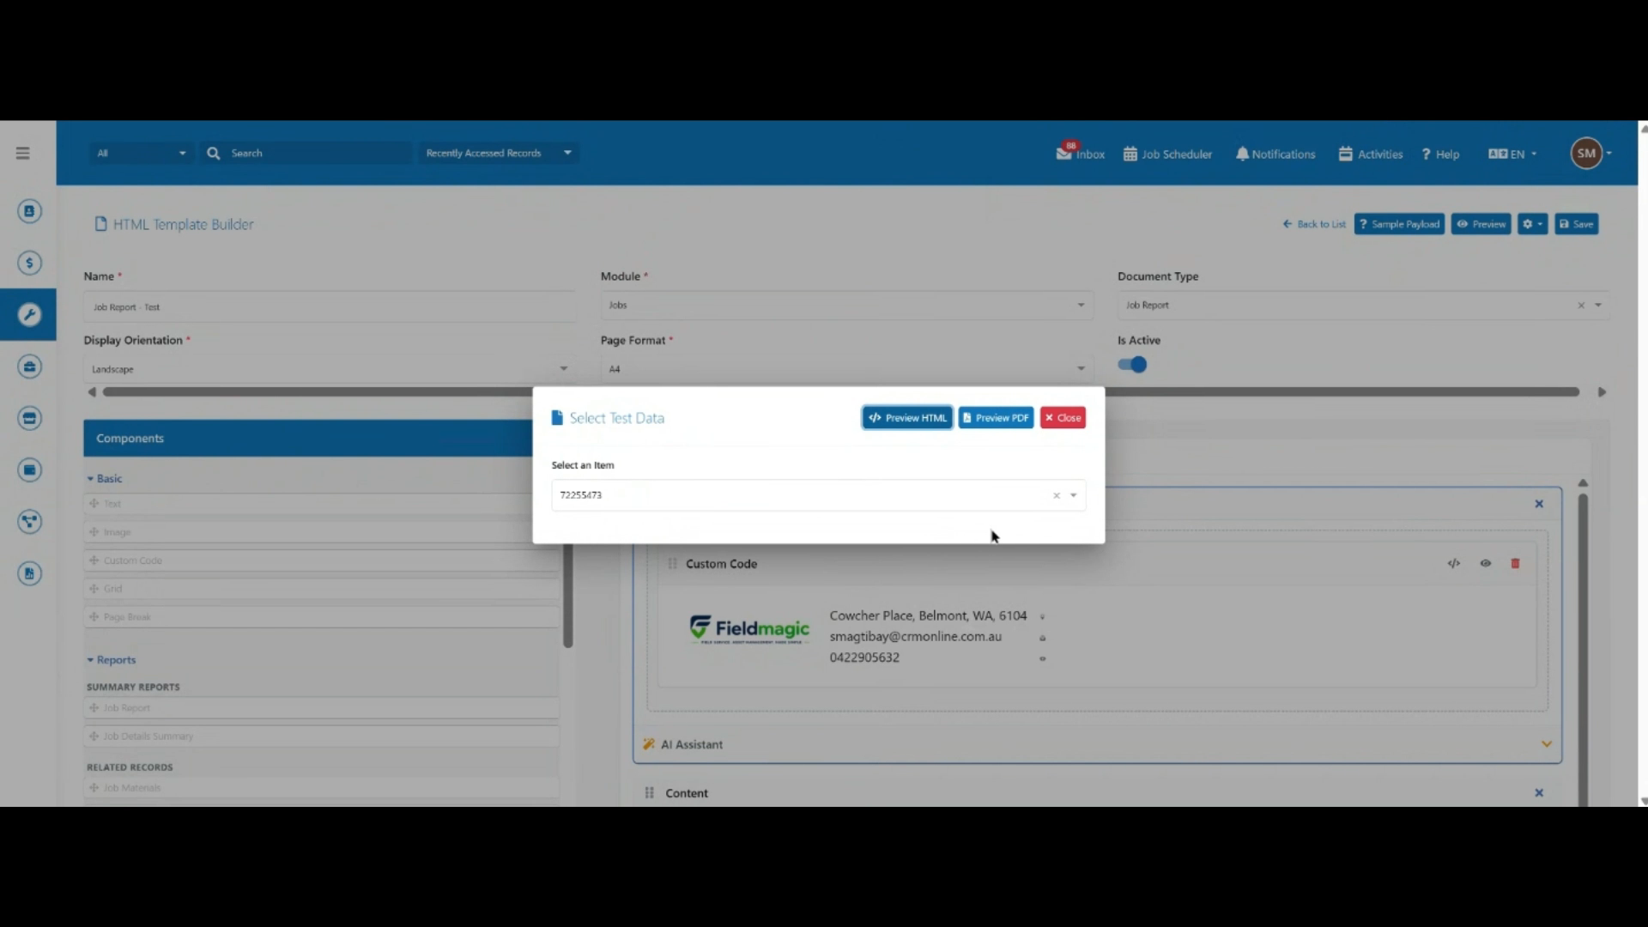
Task: Collapse the Basic components group
Action: click(104, 479)
